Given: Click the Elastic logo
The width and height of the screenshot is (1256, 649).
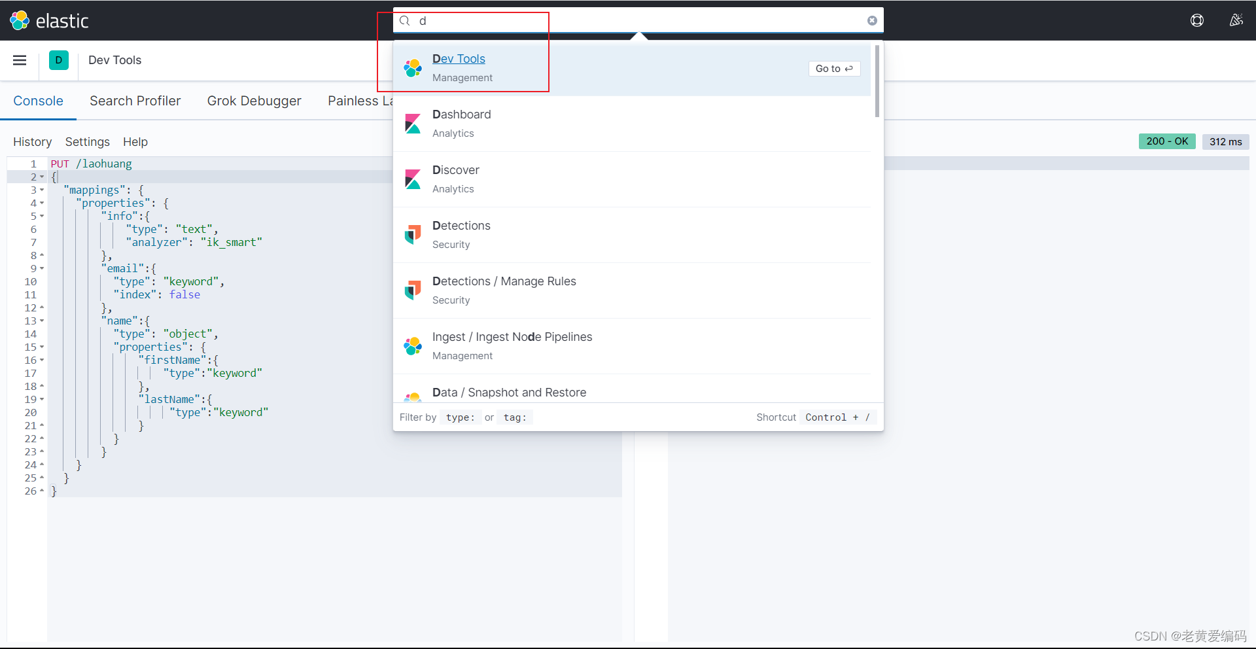Looking at the screenshot, I should [49, 20].
